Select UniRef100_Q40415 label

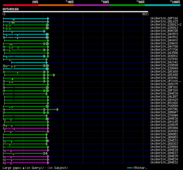[x=164, y=100]
